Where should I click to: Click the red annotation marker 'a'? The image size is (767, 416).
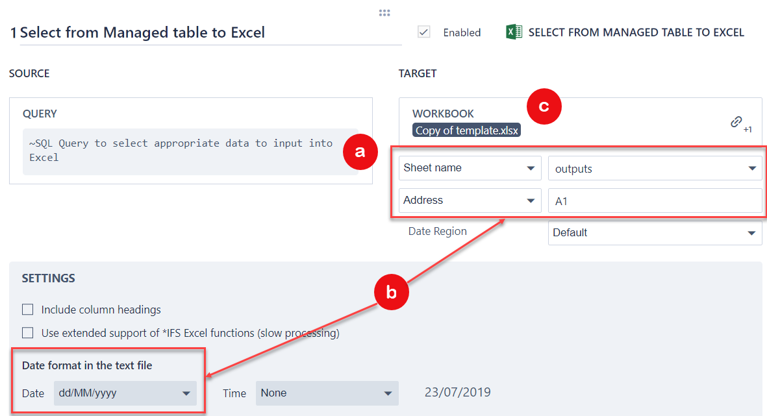pos(360,153)
